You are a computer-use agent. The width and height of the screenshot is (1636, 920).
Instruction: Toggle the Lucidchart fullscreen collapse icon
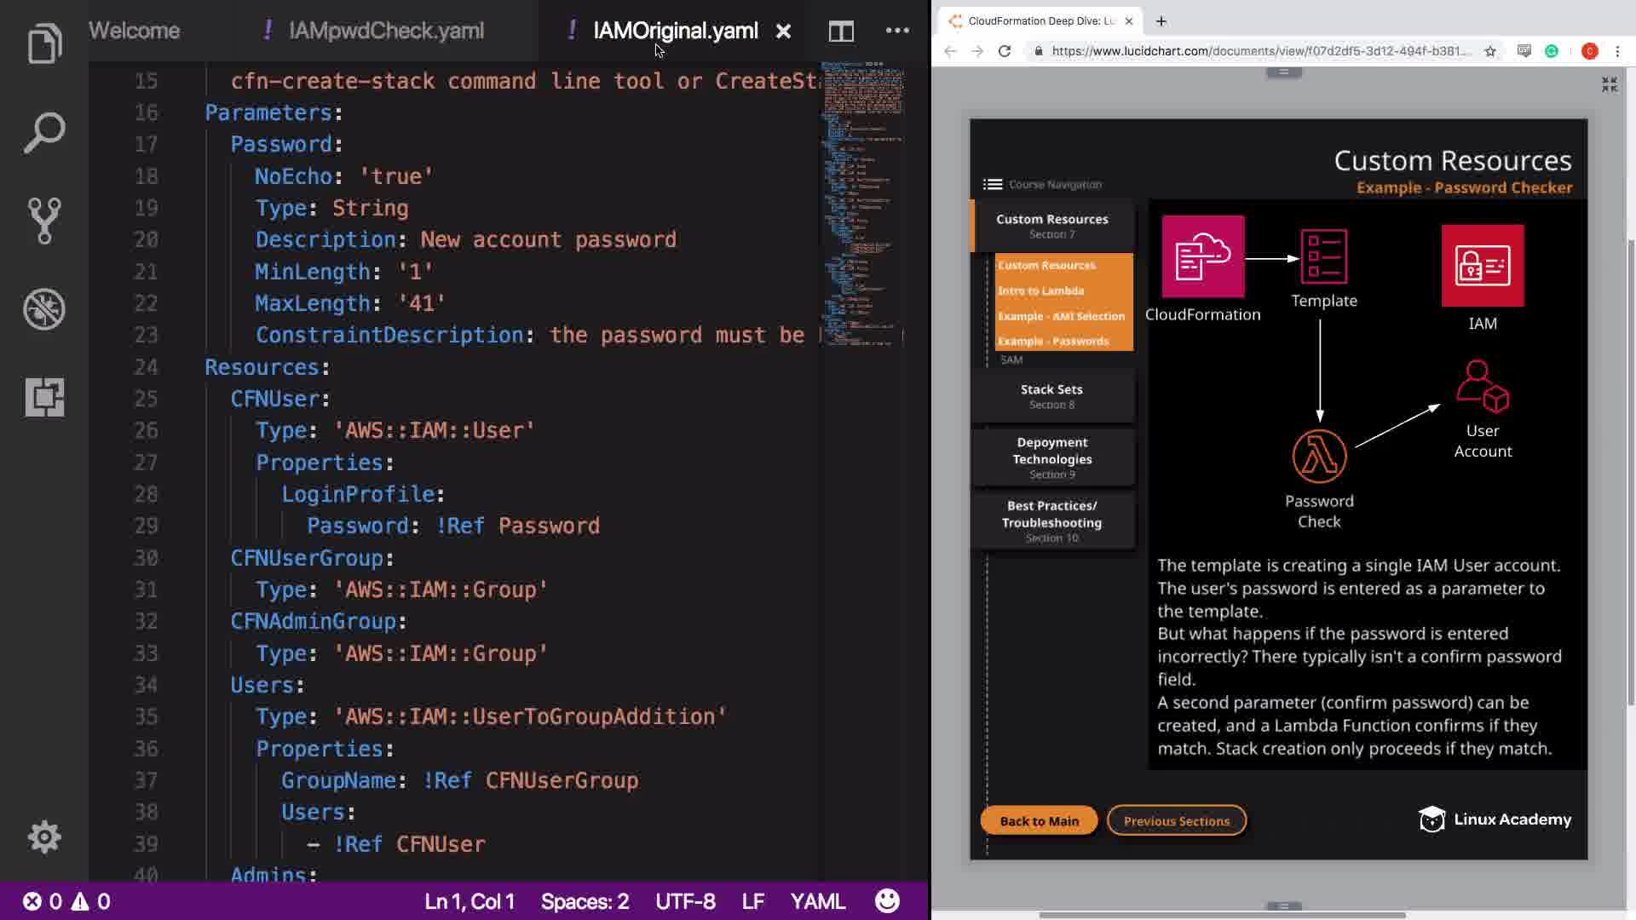pyautogui.click(x=1609, y=84)
